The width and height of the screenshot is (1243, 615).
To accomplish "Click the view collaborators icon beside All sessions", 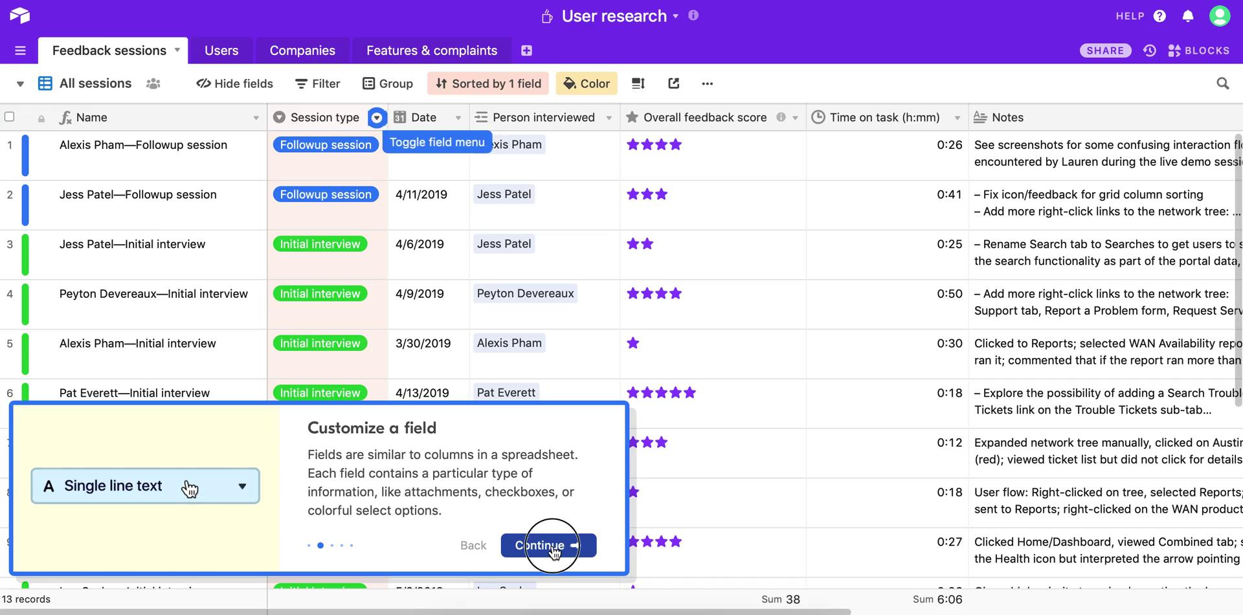I will click(x=153, y=83).
